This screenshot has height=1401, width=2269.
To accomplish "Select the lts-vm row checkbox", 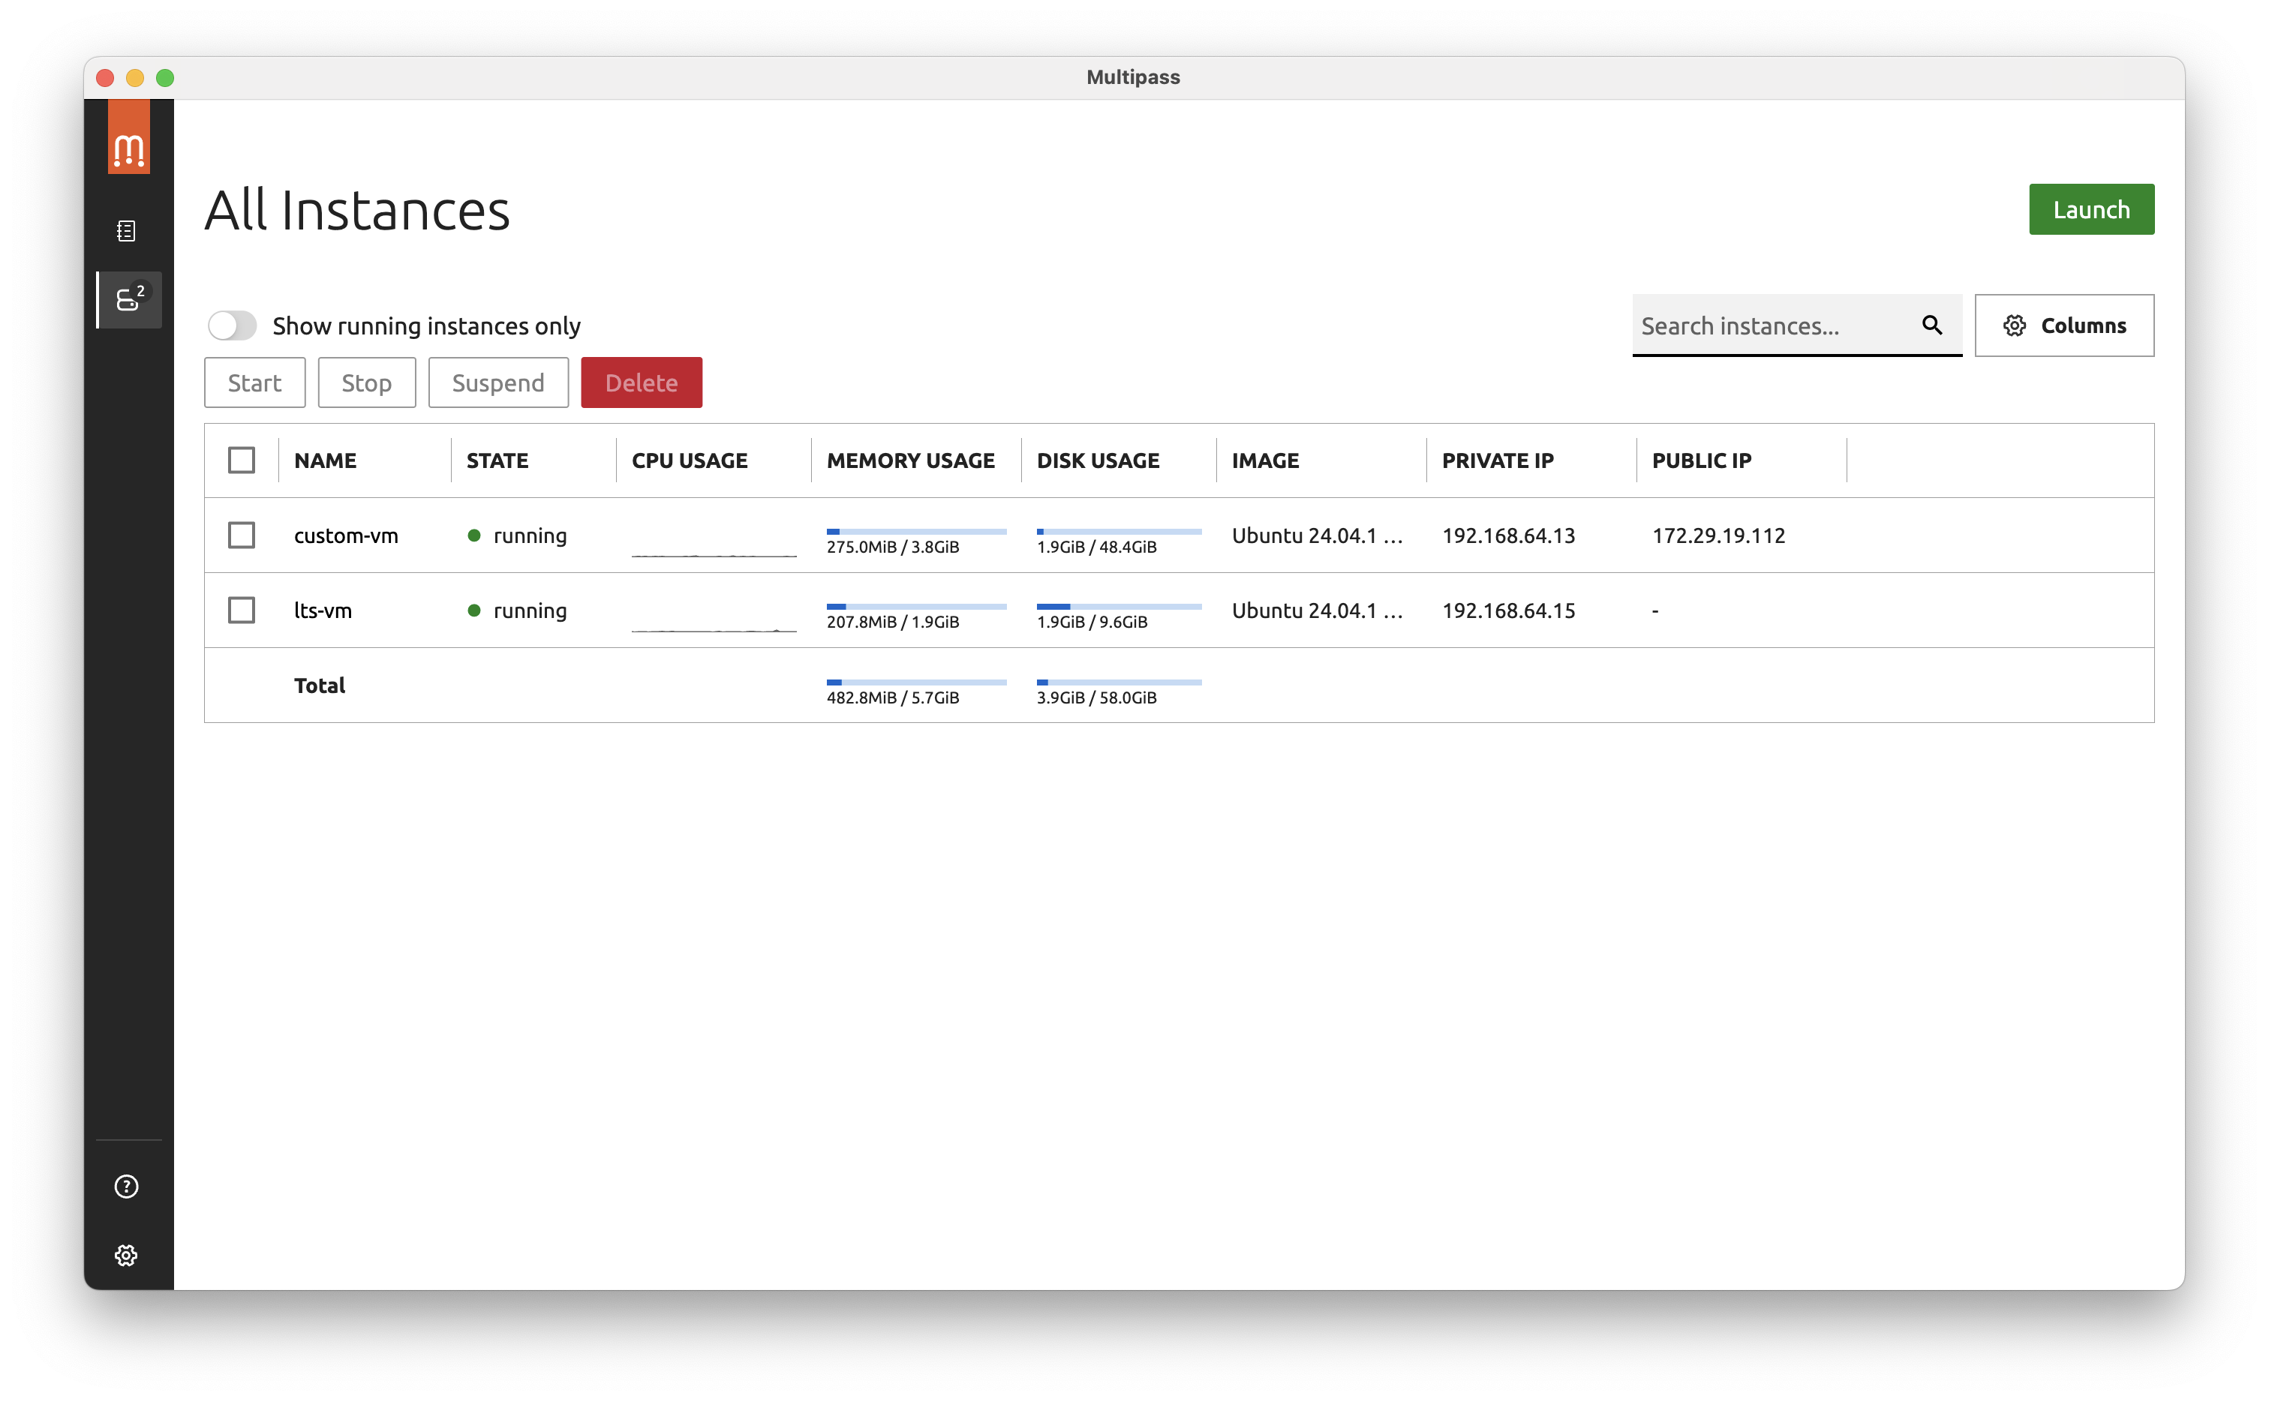I will coord(241,610).
